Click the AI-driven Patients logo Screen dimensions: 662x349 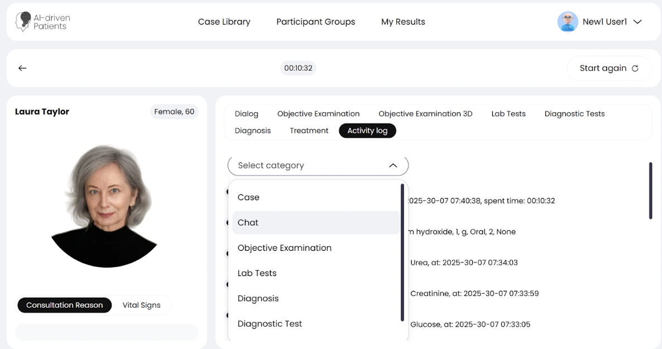(42, 22)
